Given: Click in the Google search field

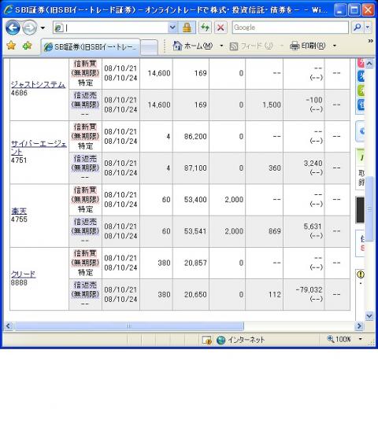Looking at the screenshot, I should pyautogui.click(x=291, y=28).
